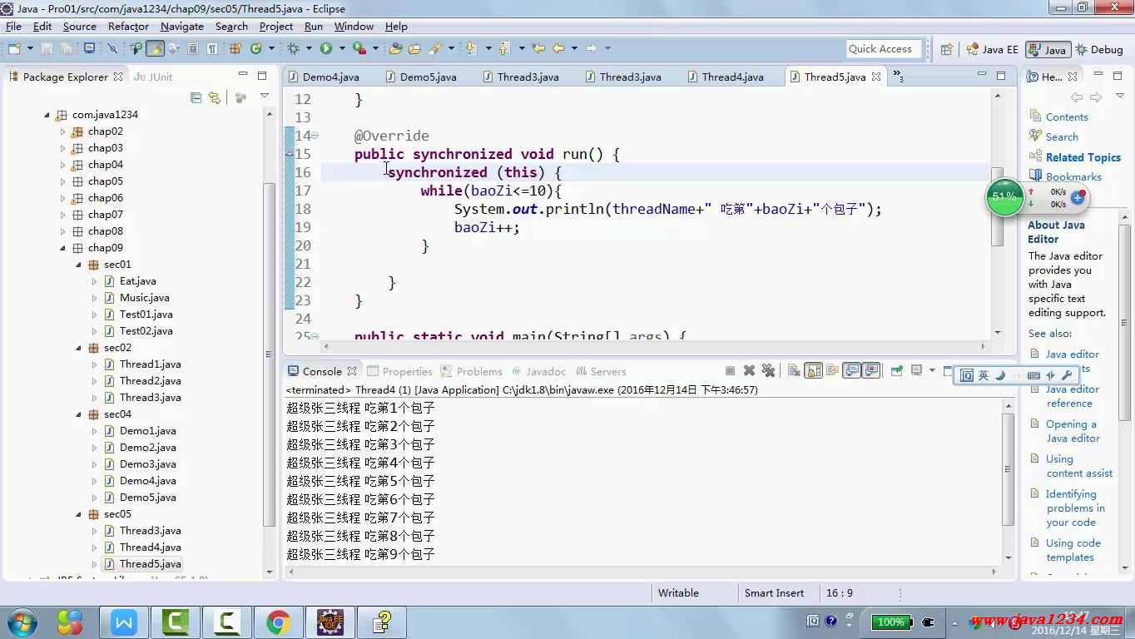Expand the chap02 package
Viewport: 1135px width, 639px height.
tap(62, 131)
